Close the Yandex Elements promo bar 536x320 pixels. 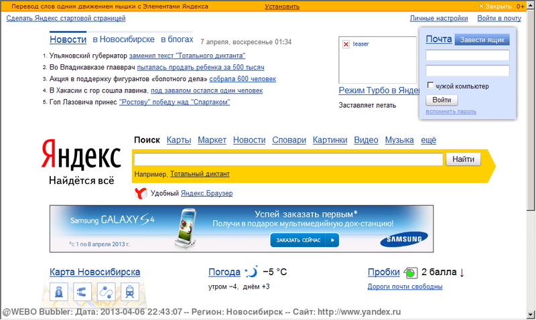point(495,6)
